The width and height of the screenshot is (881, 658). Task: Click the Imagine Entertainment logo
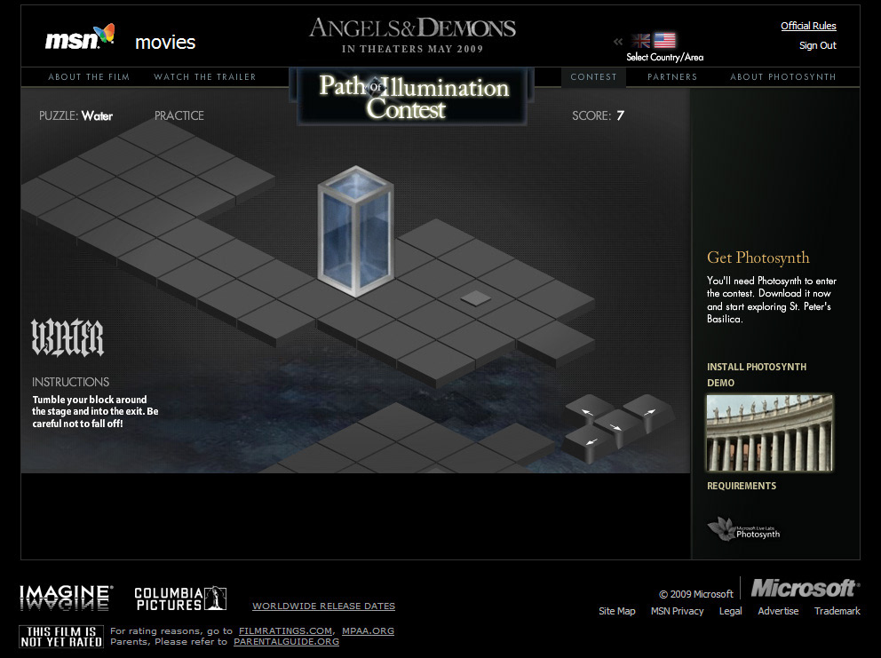[66, 598]
